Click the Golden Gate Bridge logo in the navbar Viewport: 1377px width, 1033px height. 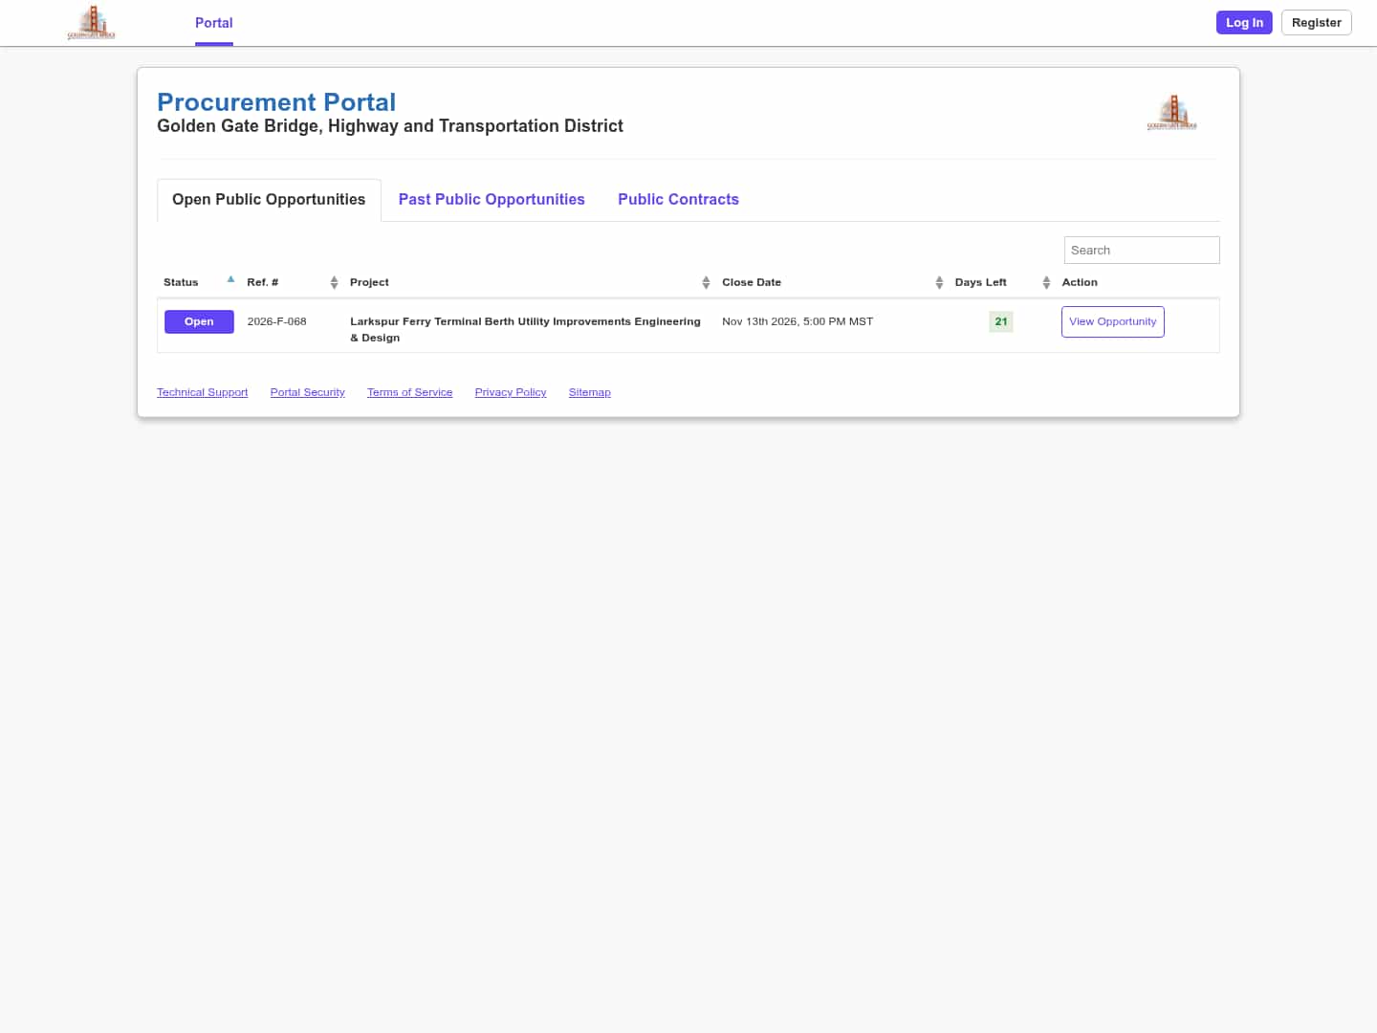[91, 22]
